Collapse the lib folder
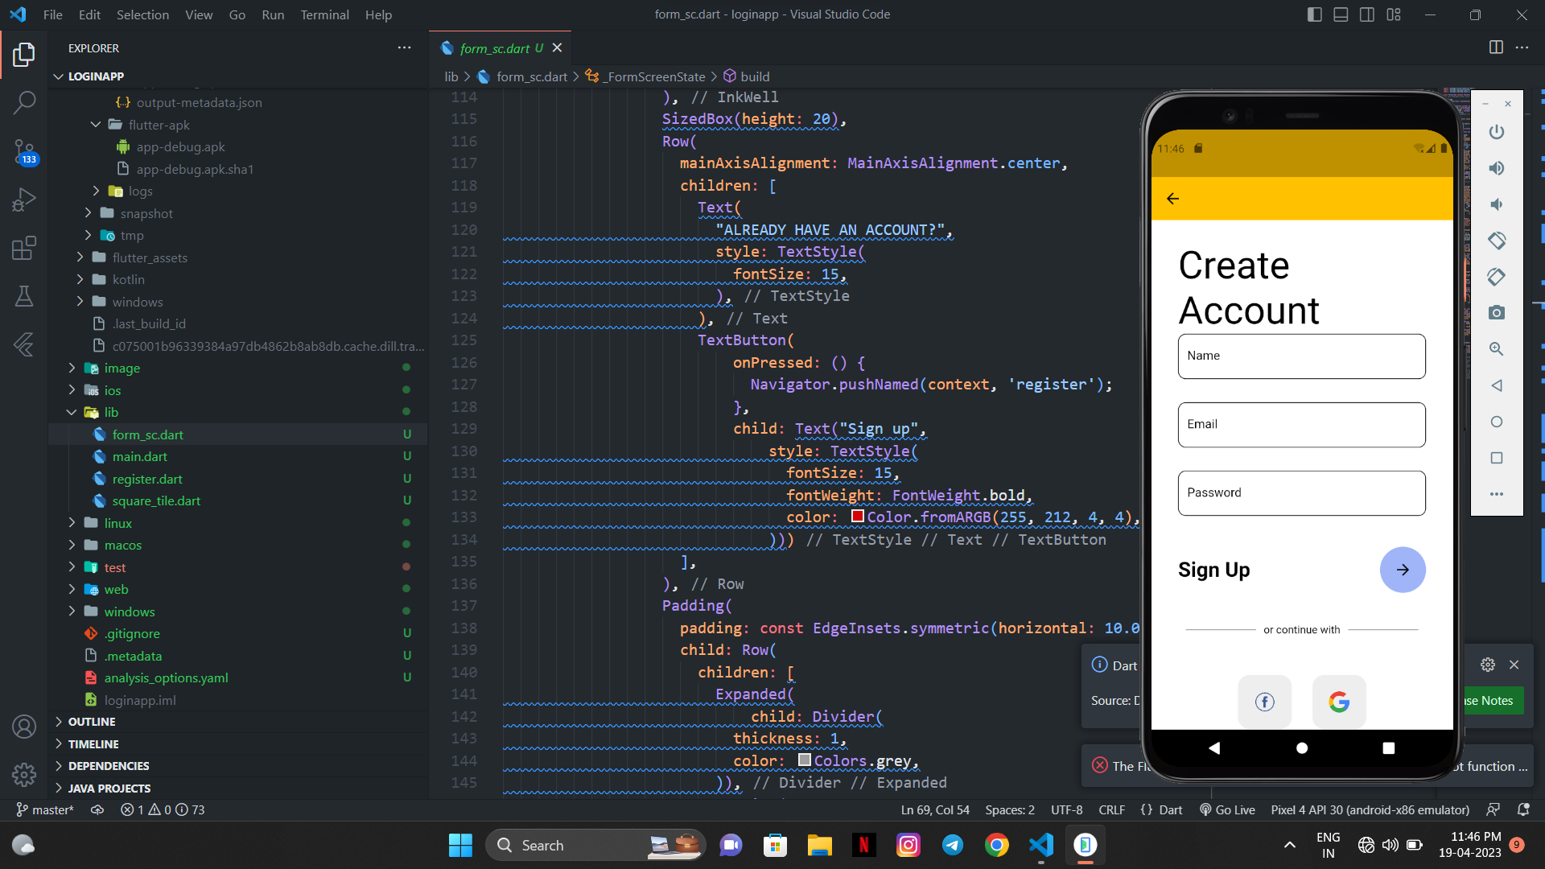1545x869 pixels. (72, 412)
